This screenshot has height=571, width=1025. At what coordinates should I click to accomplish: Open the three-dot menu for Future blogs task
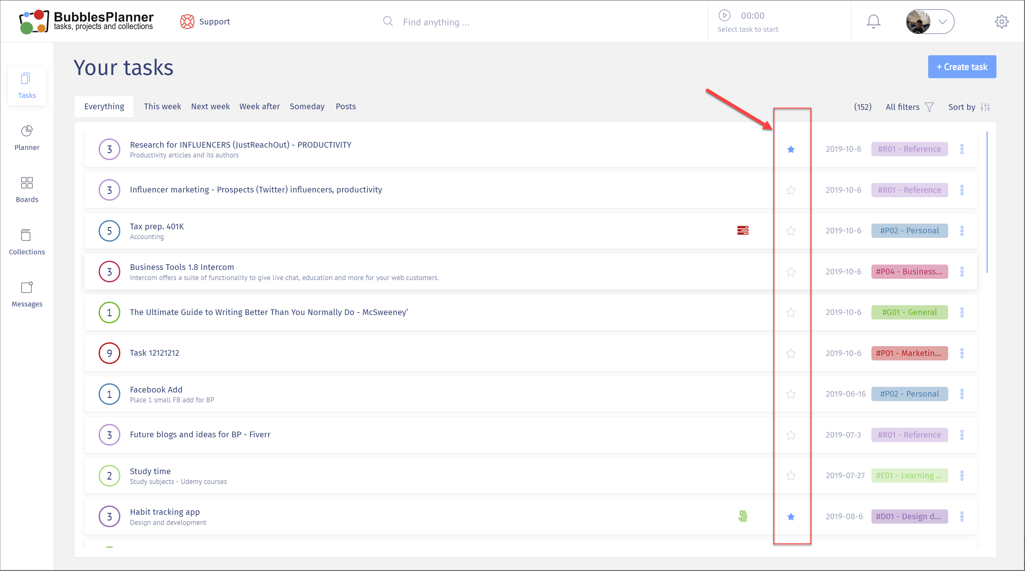(962, 435)
